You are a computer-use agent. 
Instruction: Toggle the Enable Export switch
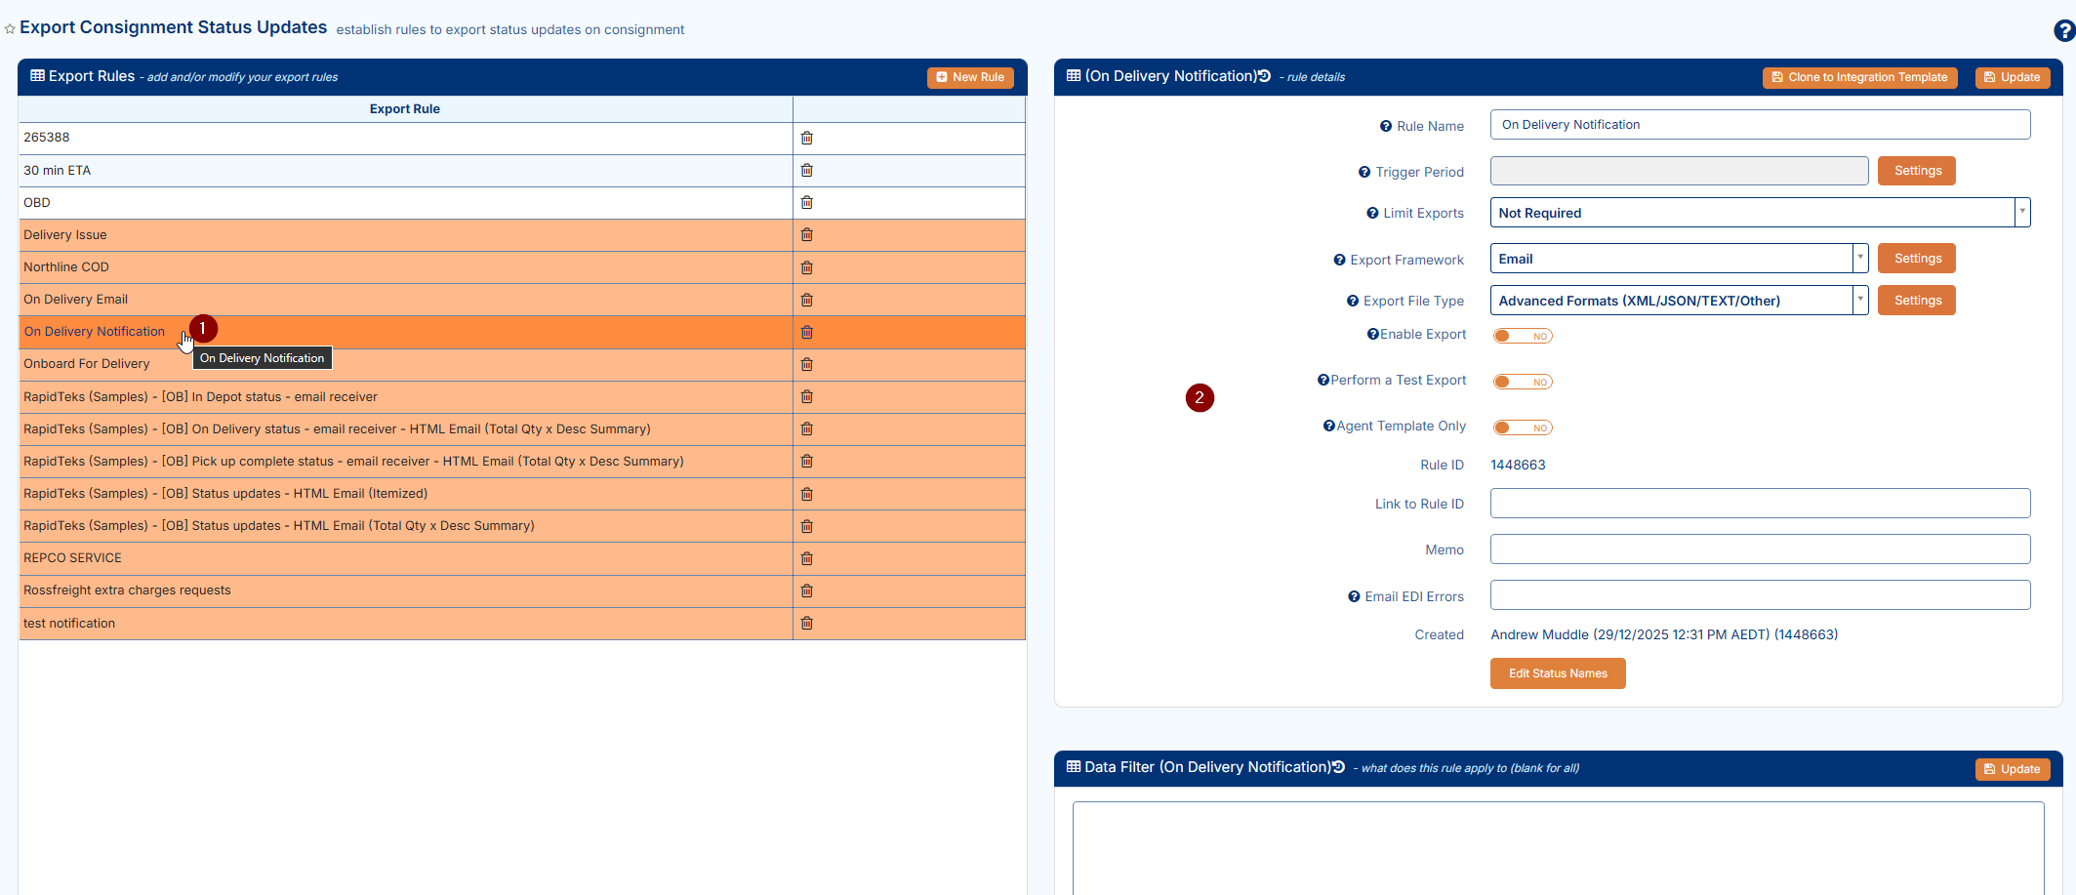click(x=1522, y=336)
